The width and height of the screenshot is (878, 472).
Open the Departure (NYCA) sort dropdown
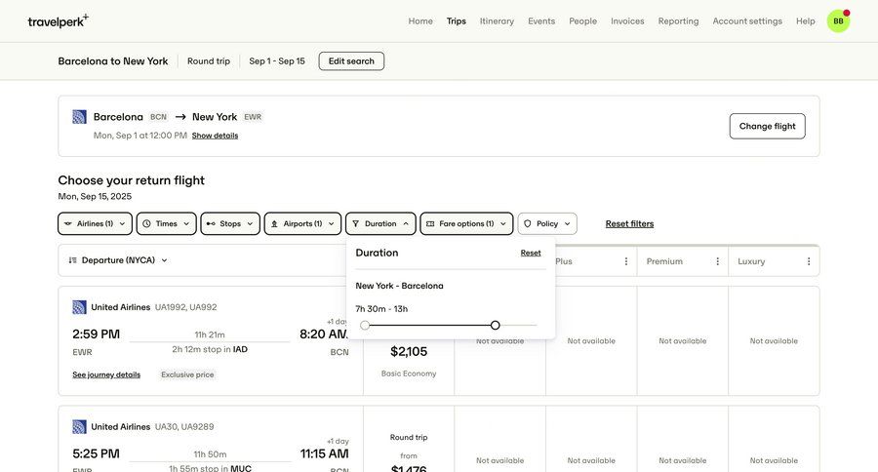[x=118, y=260]
